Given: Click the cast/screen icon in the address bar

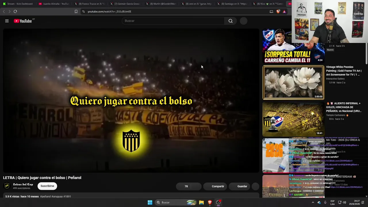Looking at the screenshot, I should [271, 11].
